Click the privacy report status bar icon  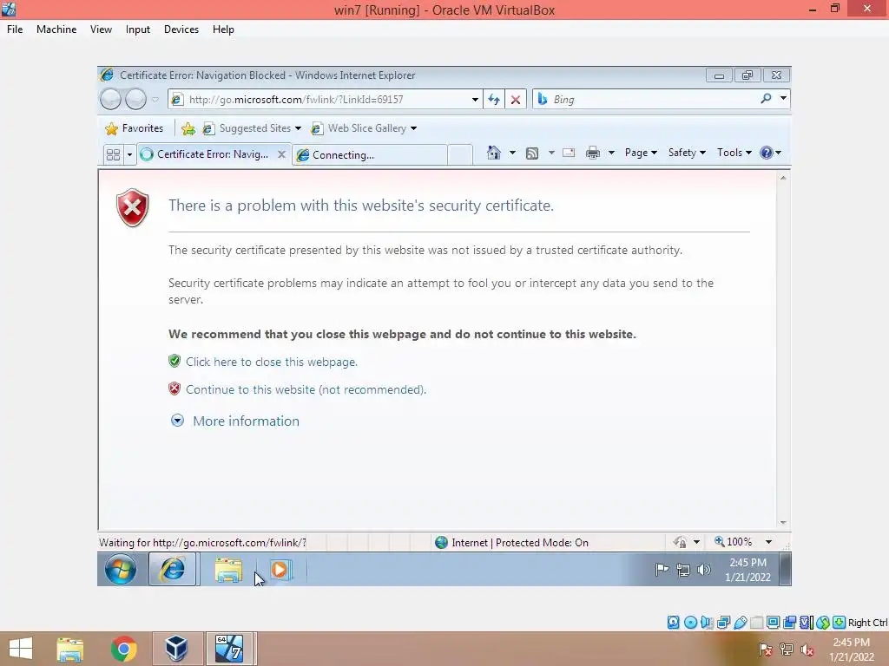pos(681,543)
